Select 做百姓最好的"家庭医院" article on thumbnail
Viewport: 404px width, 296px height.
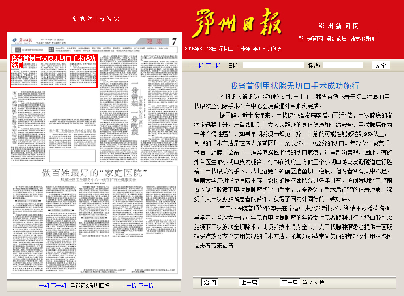point(94,219)
